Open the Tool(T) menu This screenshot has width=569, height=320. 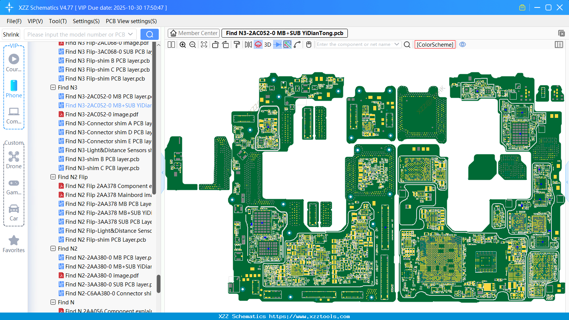pos(58,21)
